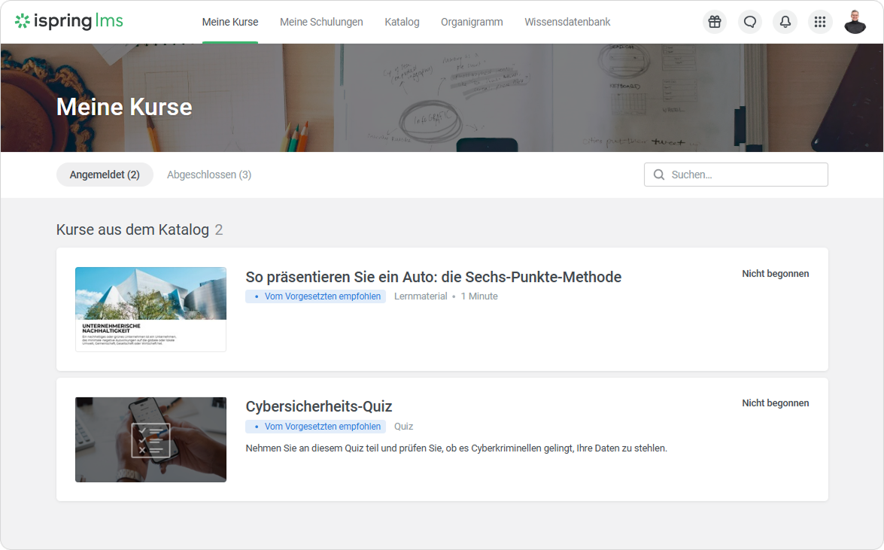The image size is (884, 550).
Task: Open the Sechs-Punkte-Methode course title
Action: coord(433,277)
